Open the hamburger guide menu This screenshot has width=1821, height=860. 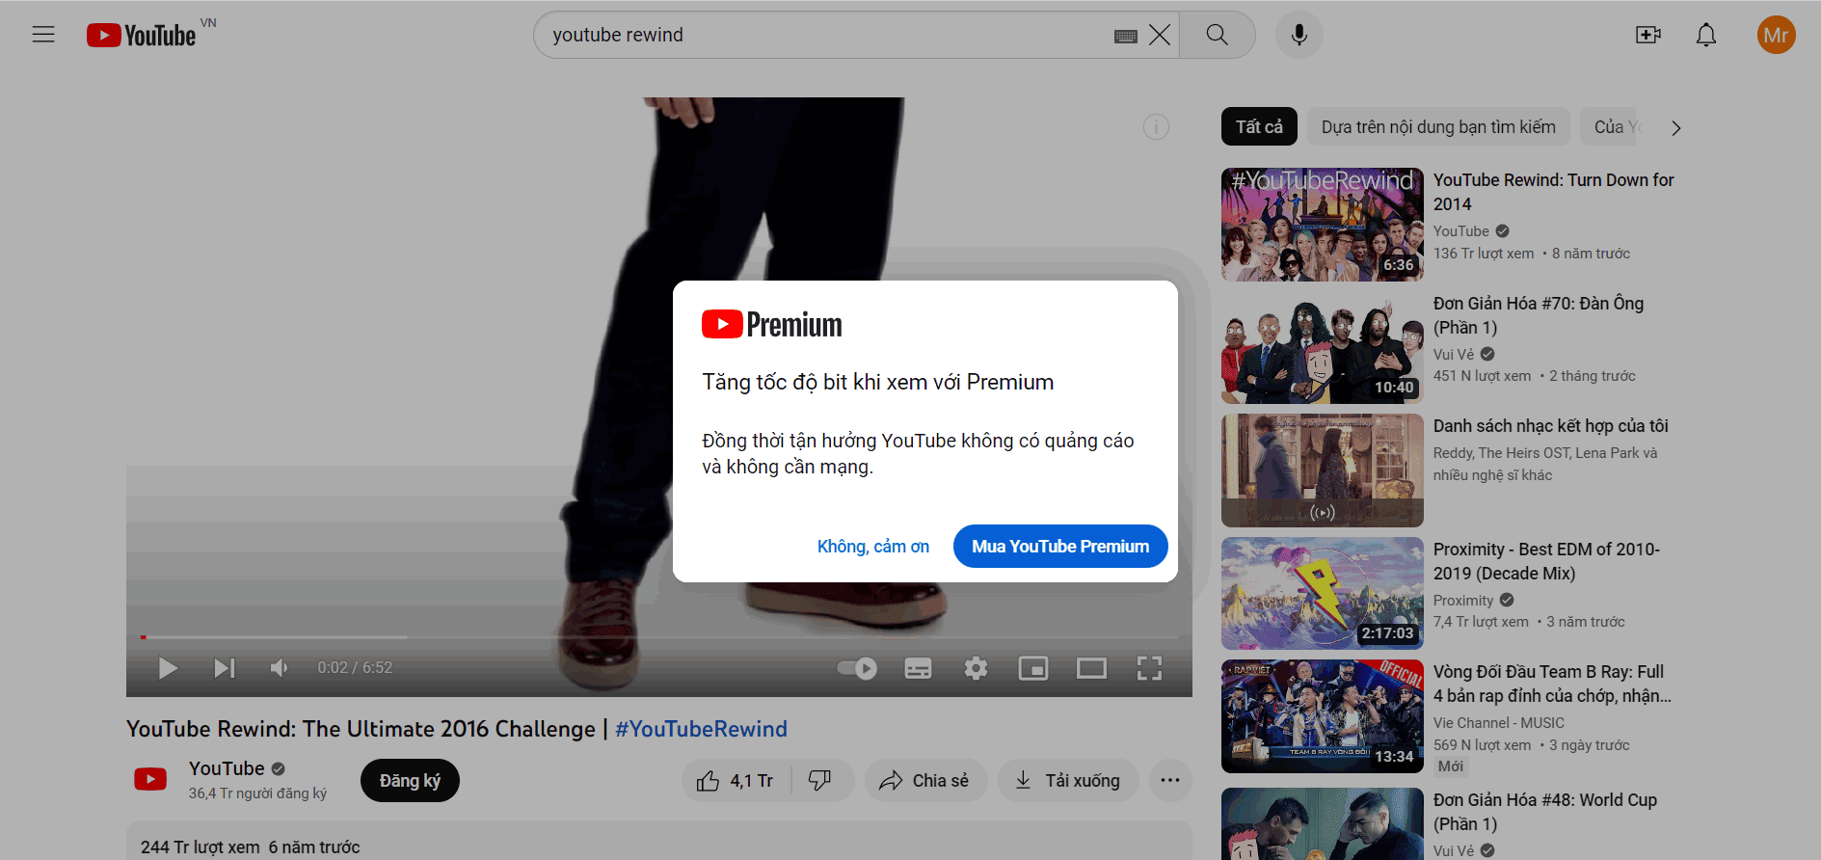[43, 35]
